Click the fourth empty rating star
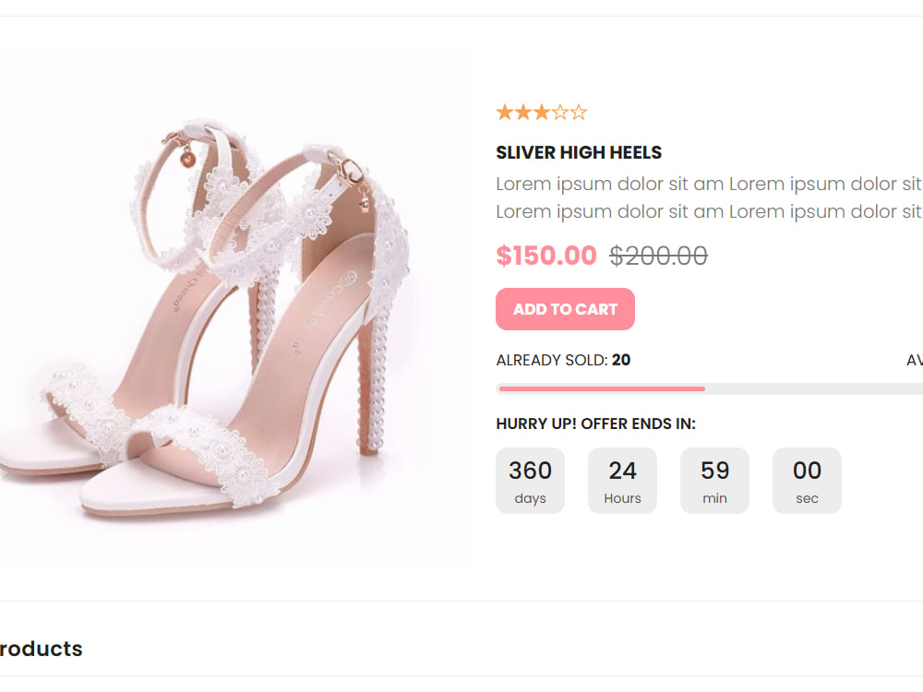This screenshot has height=692, width=923. [560, 112]
